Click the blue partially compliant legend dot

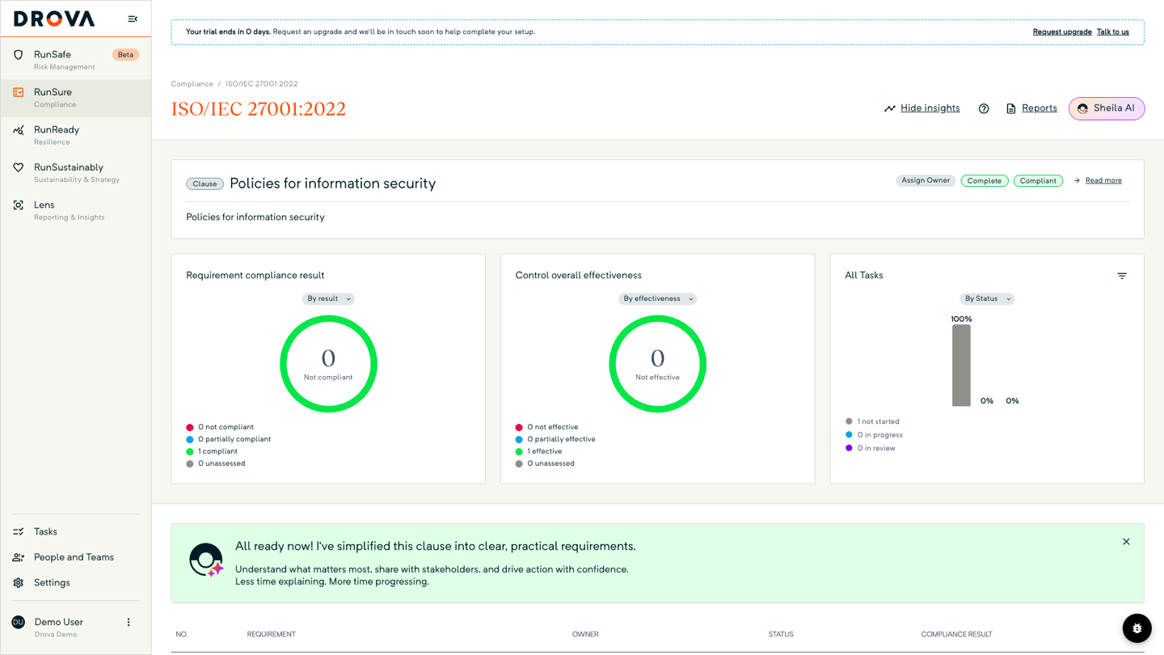click(190, 439)
